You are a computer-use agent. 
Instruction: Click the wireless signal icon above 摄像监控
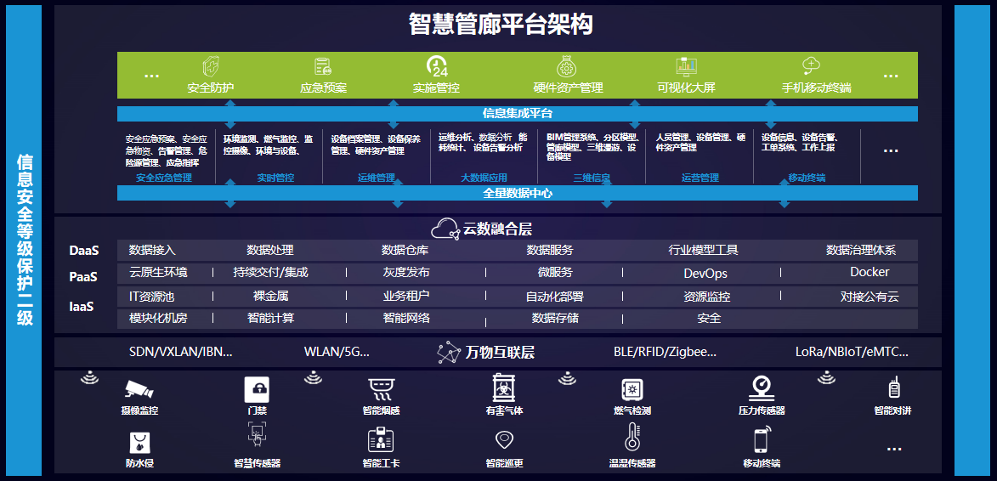point(89,378)
